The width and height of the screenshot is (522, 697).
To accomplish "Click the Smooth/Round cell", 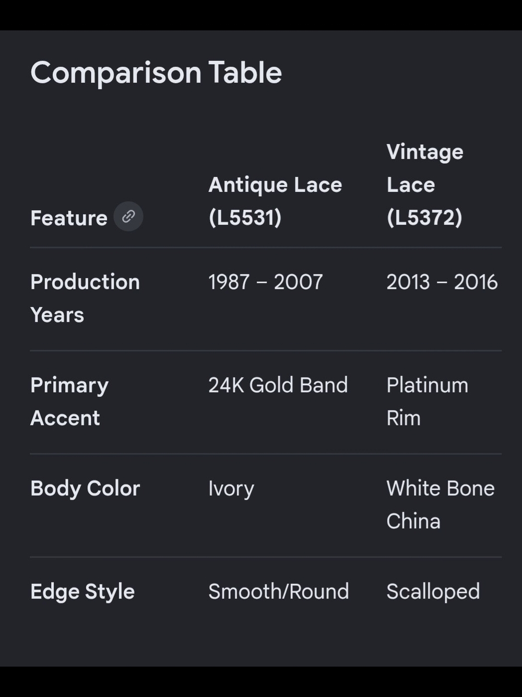I will (x=279, y=591).
